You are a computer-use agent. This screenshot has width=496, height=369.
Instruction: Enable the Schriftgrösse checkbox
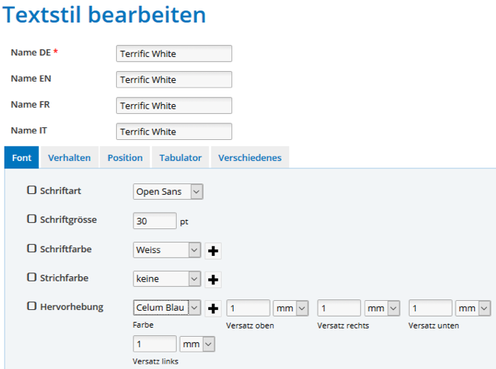[x=31, y=219]
